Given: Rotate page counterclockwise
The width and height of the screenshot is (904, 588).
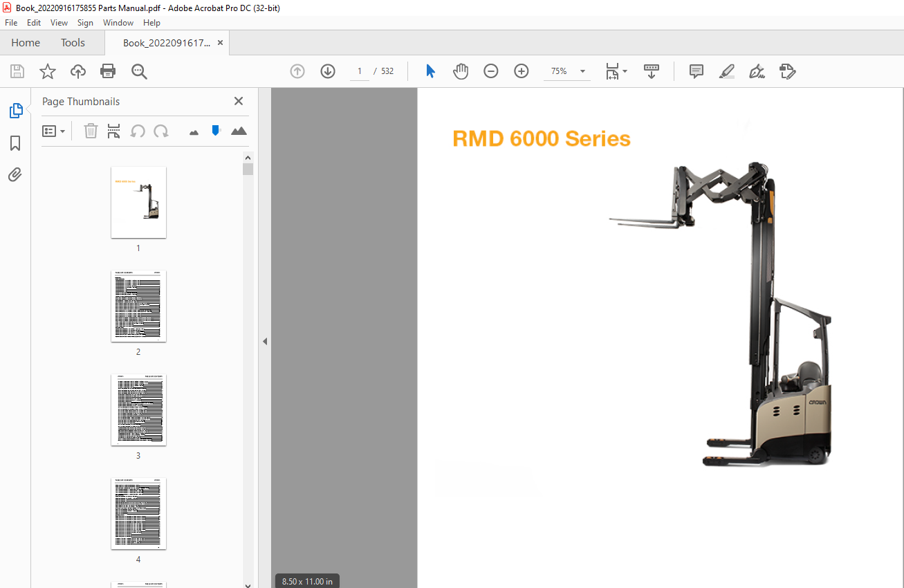Looking at the screenshot, I should [138, 131].
